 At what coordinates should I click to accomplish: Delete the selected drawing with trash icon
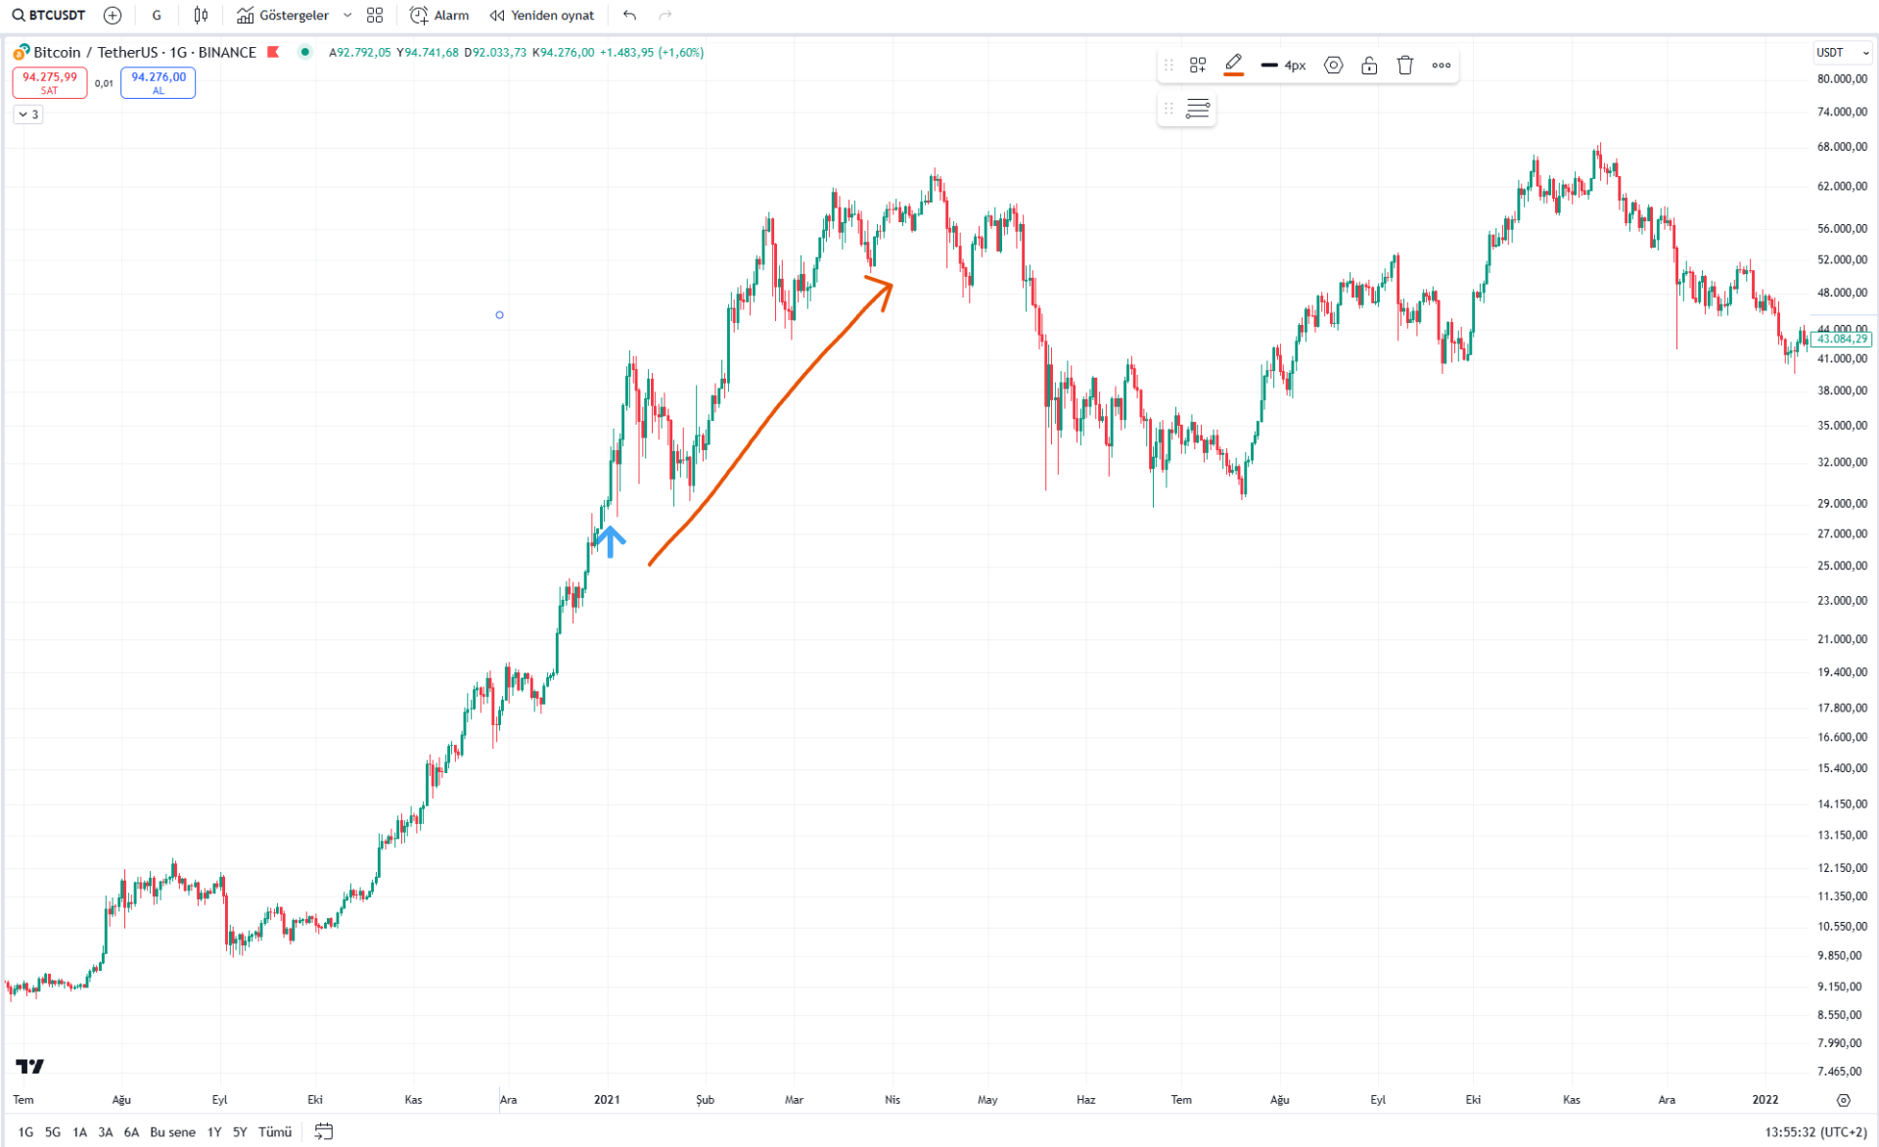pos(1405,66)
